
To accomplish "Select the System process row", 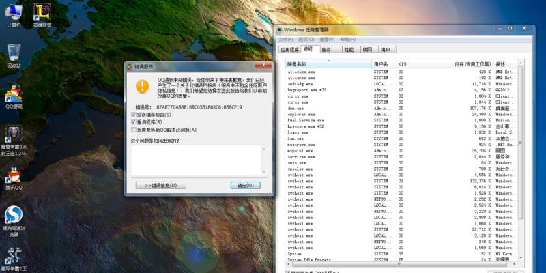I will (401, 254).
